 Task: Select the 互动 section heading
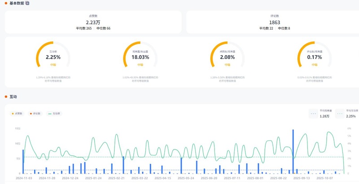tap(13, 97)
